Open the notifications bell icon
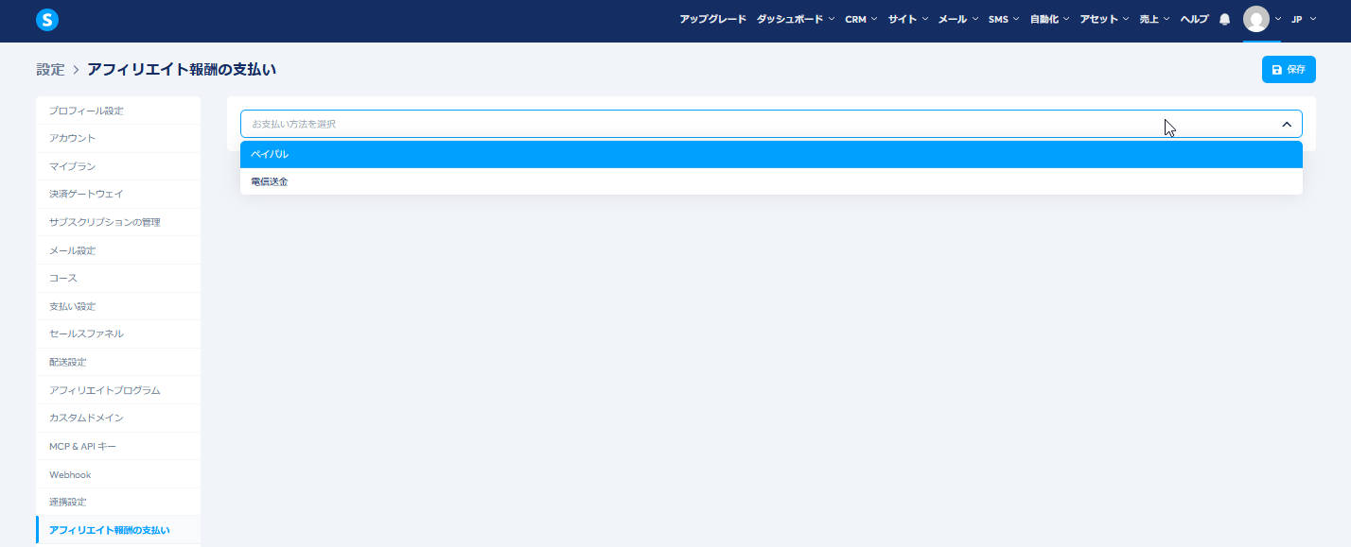 [x=1224, y=19]
